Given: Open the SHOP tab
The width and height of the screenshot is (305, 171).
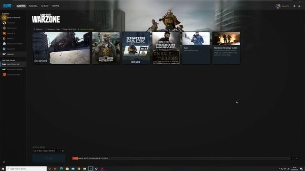Looking at the screenshot, I should (x=44, y=6).
